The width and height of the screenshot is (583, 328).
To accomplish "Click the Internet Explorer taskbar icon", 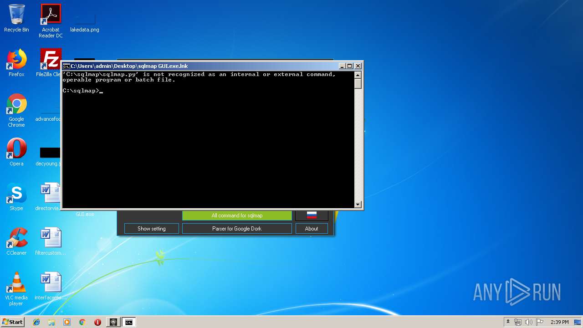I will pyautogui.click(x=36, y=322).
